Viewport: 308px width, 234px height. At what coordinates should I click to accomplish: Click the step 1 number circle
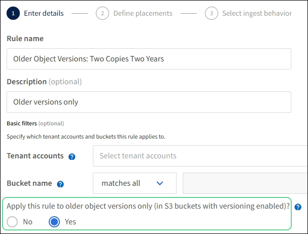click(13, 13)
